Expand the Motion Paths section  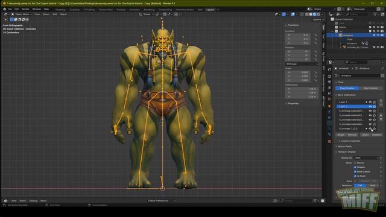coord(344,146)
